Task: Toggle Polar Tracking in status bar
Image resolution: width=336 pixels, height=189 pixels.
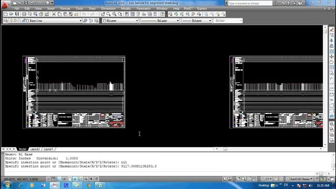Action: point(64,179)
